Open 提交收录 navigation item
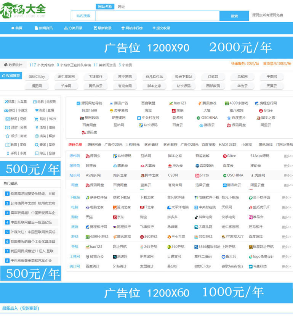 tap(162, 28)
